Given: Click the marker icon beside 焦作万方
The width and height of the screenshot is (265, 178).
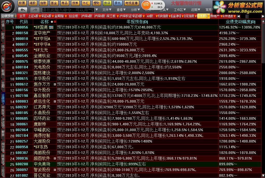Looking at the screenshot, I should pos(55,84).
